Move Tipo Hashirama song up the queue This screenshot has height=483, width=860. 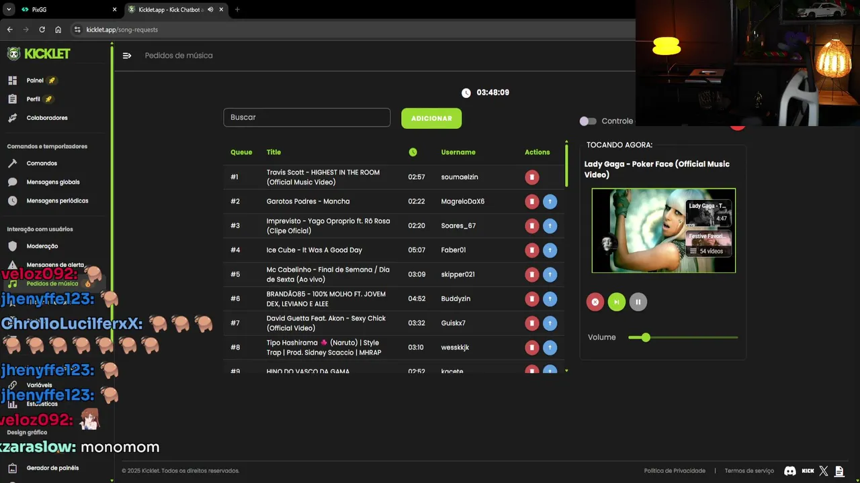[x=550, y=347]
